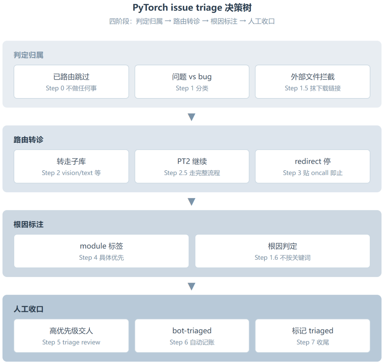
Task: Open the 外部文件拦截 Step 1.5 card
Action: coord(312,82)
